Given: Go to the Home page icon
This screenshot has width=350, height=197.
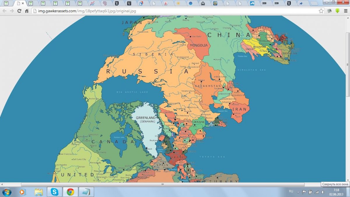Looking at the screenshot, I should (x=27, y=11).
